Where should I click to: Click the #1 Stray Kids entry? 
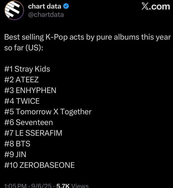pos(27,69)
